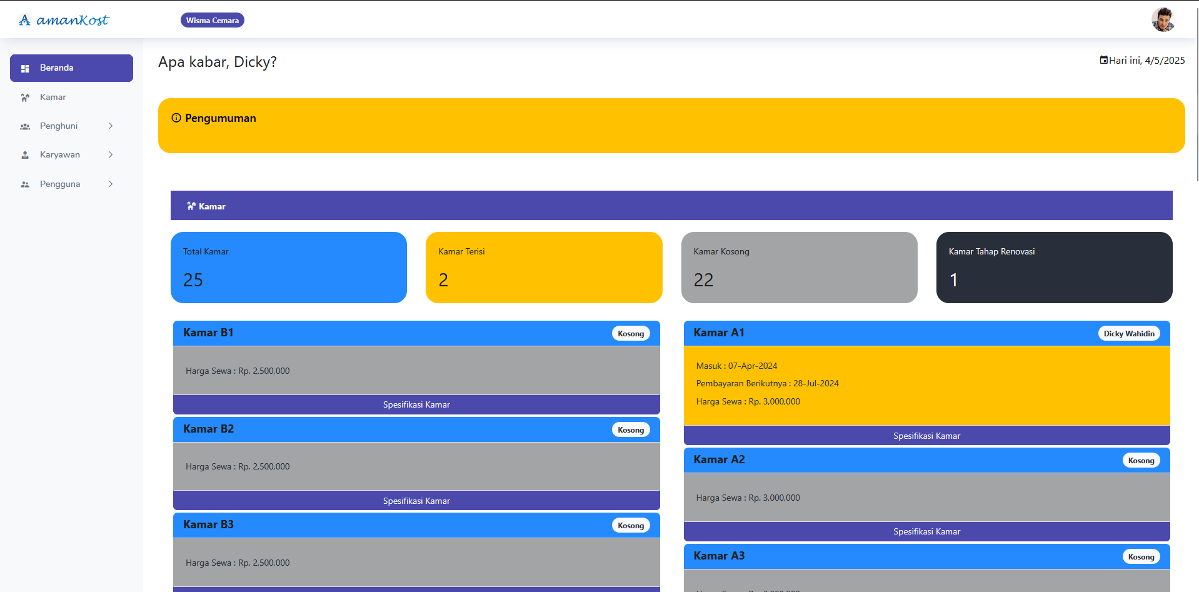Open Spesifikasi Kamar for Kamar B1
This screenshot has height=592, width=1199.
pyautogui.click(x=416, y=404)
